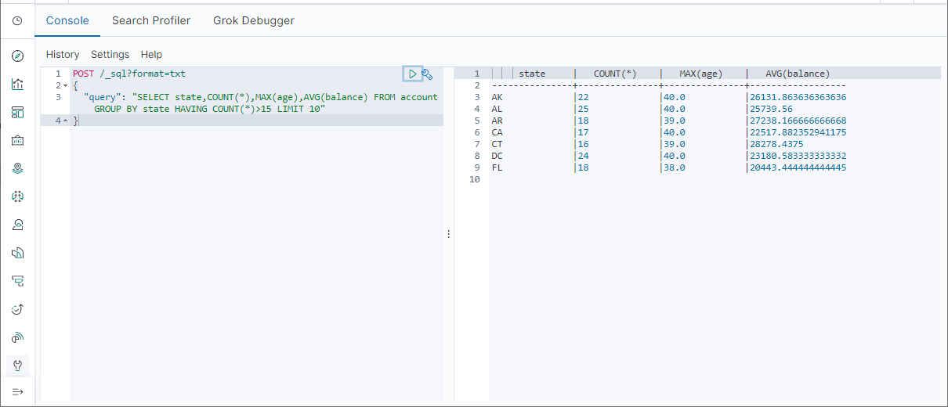Open the Recently viewed clock icon
948x407 pixels.
[17, 20]
